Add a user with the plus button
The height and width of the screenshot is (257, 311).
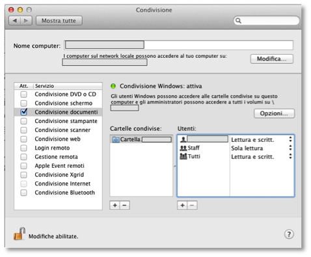(x=182, y=205)
